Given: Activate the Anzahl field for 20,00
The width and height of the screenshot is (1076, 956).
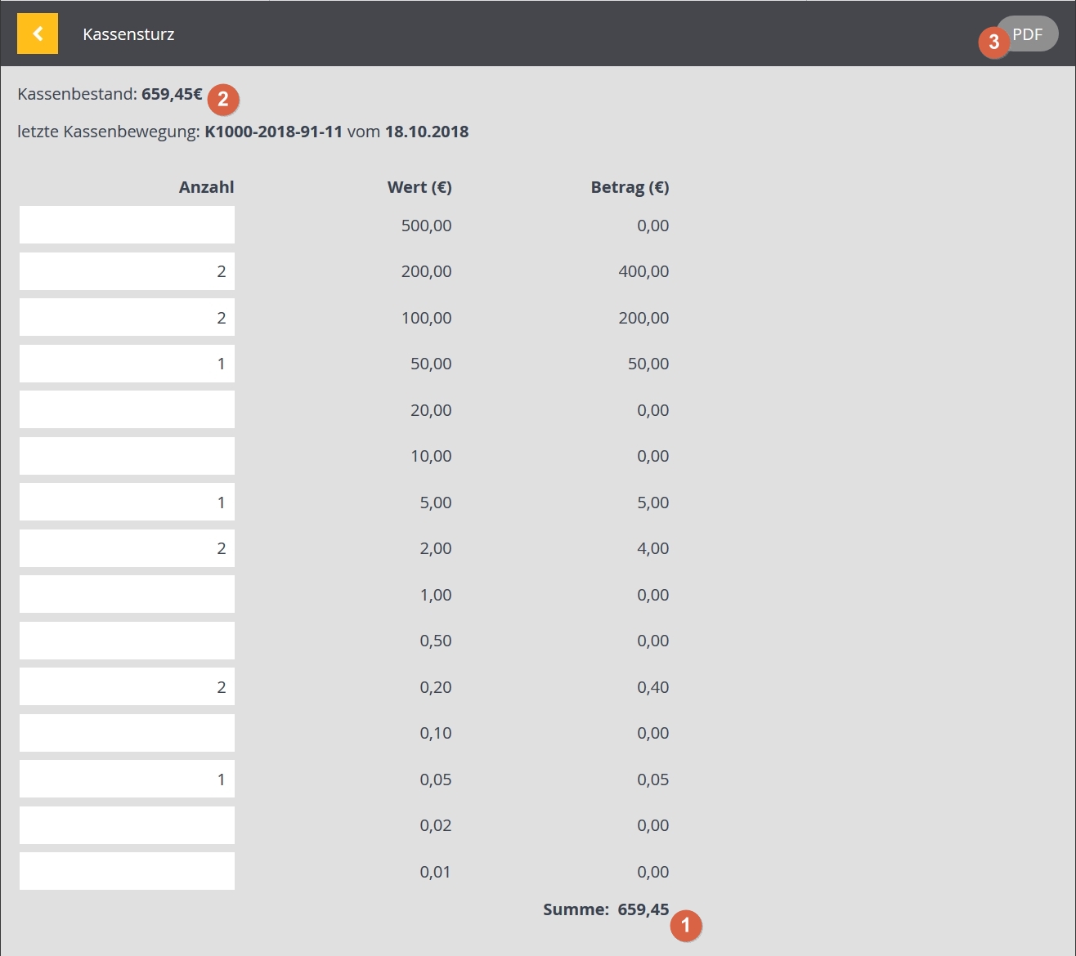Looking at the screenshot, I should point(127,409).
